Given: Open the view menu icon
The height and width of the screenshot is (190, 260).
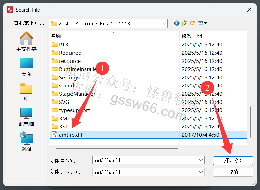Looking at the screenshot, I should pos(203,23).
